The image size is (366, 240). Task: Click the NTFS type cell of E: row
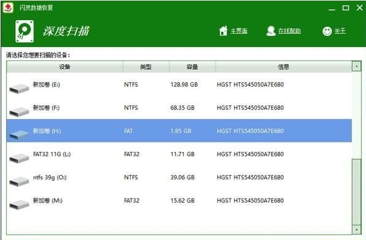(x=131, y=84)
